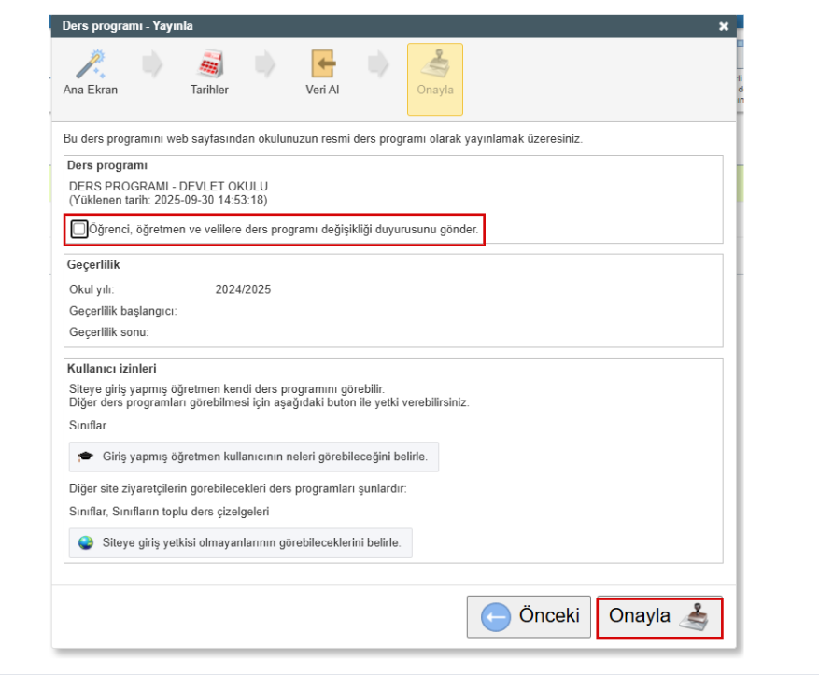Click arrow between Tarihler and Veri Al

[265, 64]
